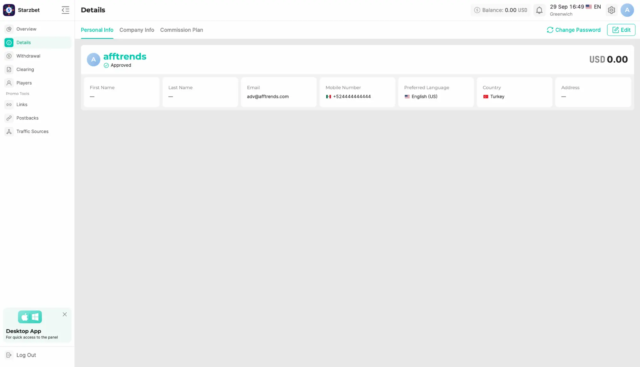The height and width of the screenshot is (367, 640).
Task: Click the mobile number +524444444444
Action: click(352, 97)
